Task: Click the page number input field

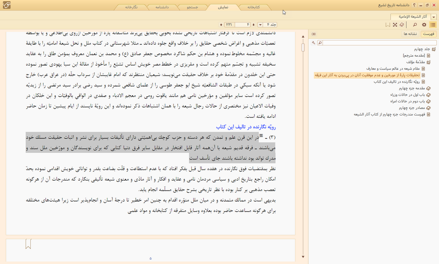Action: click(242, 25)
